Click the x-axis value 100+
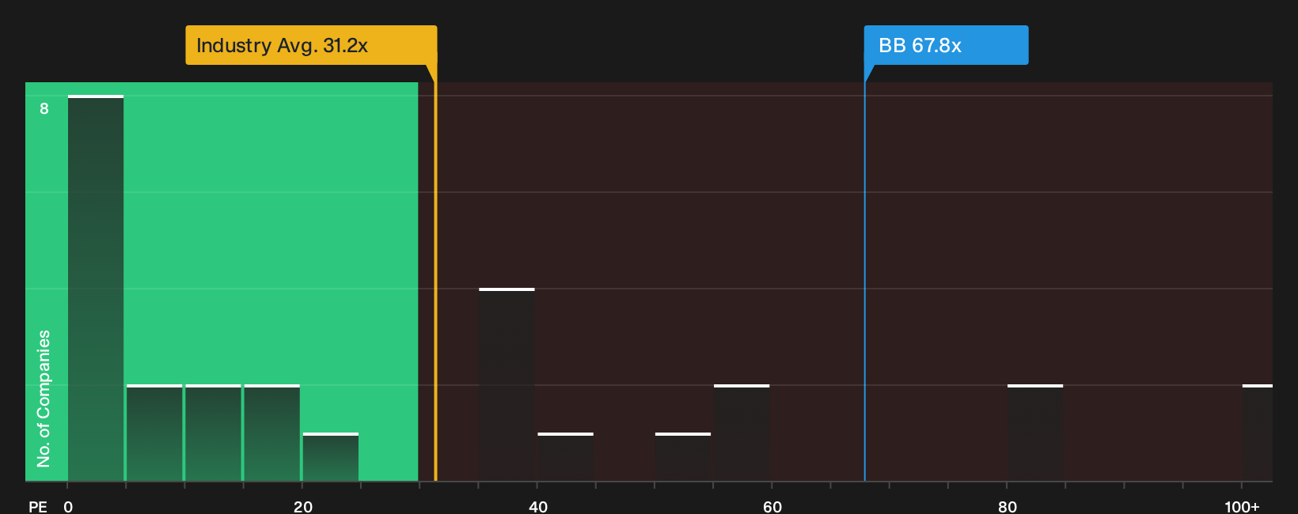Image resolution: width=1298 pixels, height=514 pixels. pos(1242,507)
